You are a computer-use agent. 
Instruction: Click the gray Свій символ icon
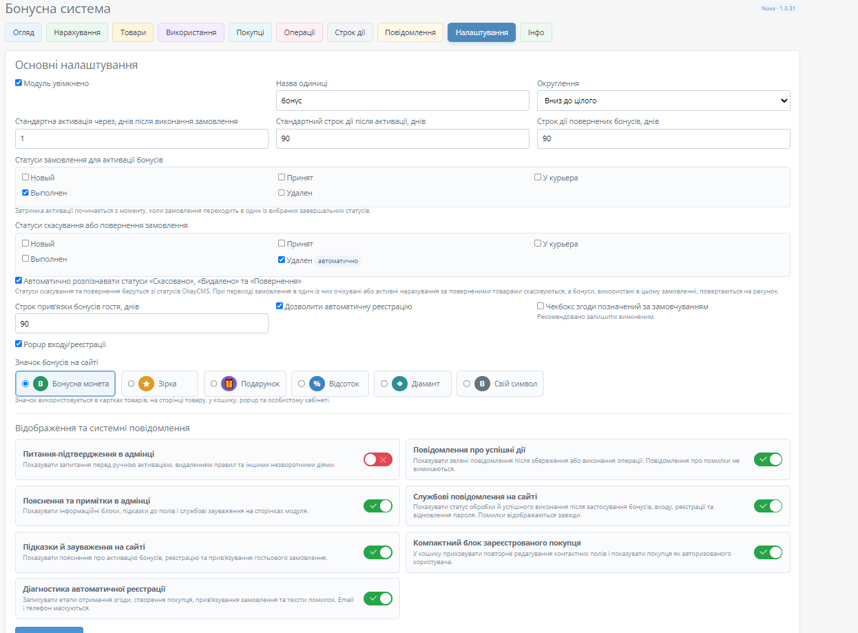(x=482, y=384)
